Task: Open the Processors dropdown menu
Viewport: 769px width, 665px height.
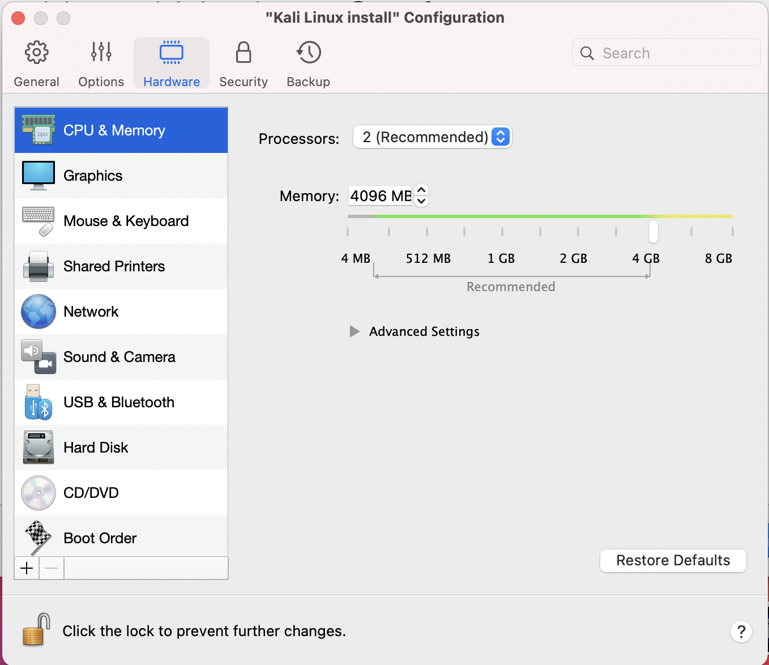Action: (x=433, y=137)
